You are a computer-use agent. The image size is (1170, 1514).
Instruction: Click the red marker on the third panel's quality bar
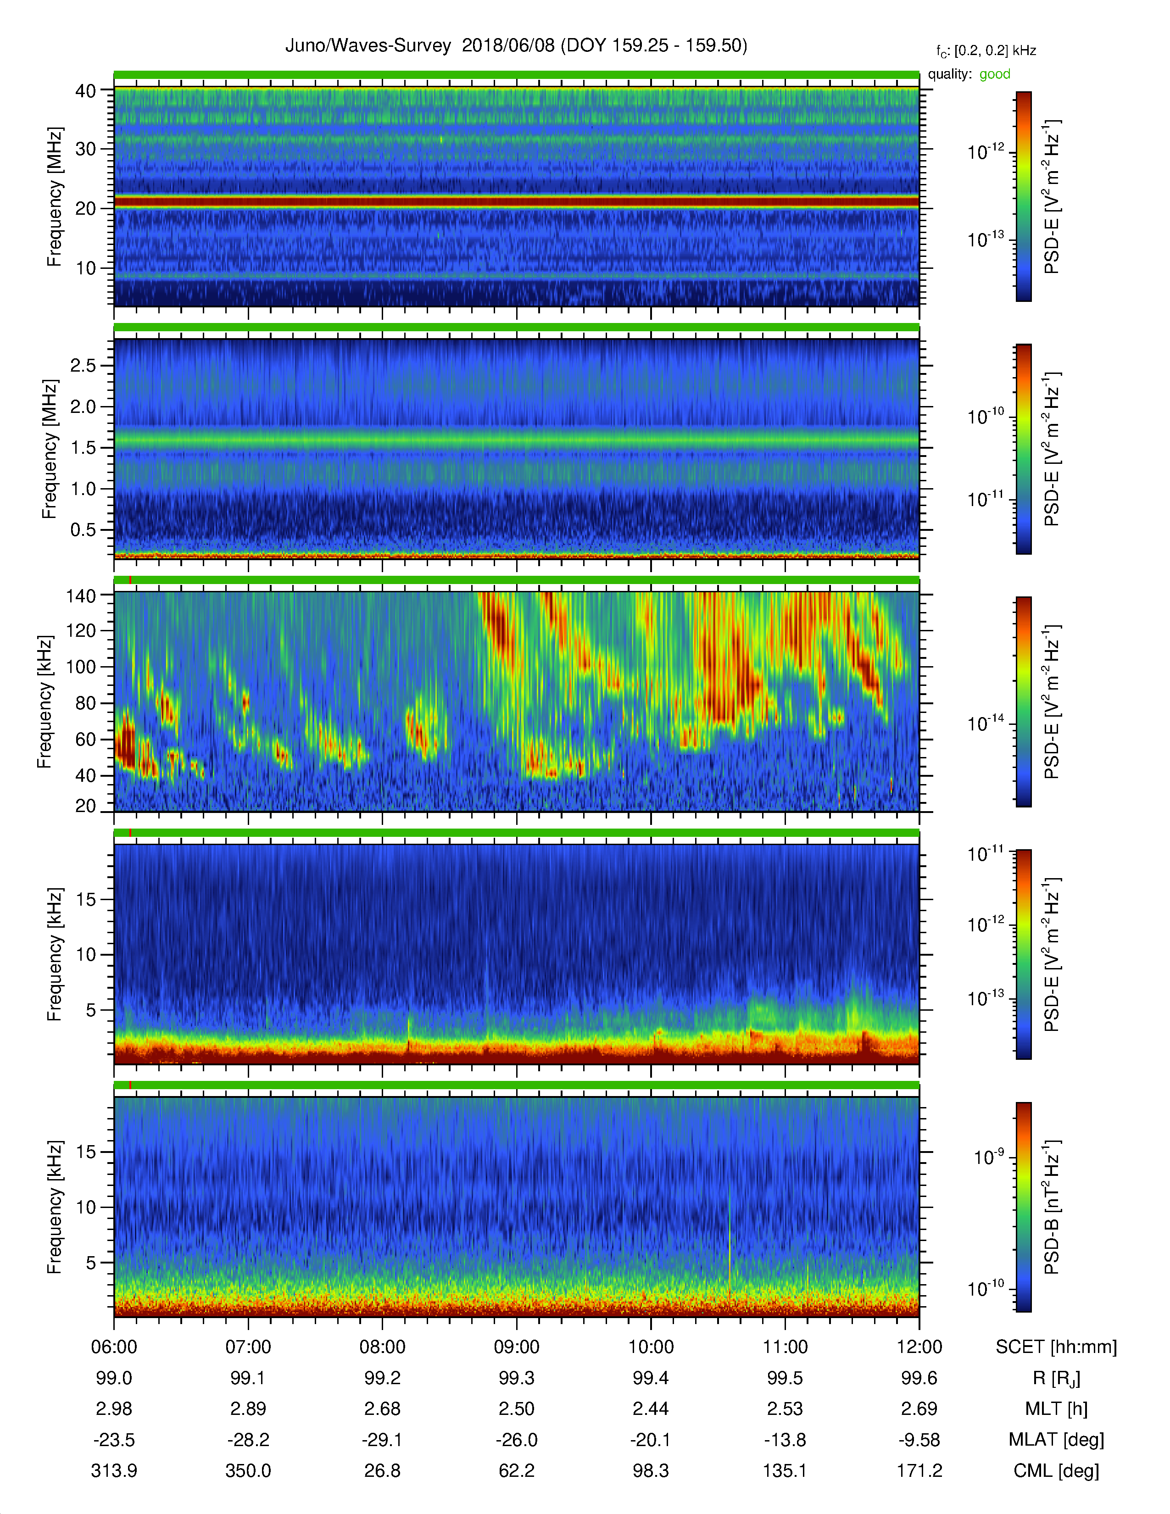pos(130,580)
